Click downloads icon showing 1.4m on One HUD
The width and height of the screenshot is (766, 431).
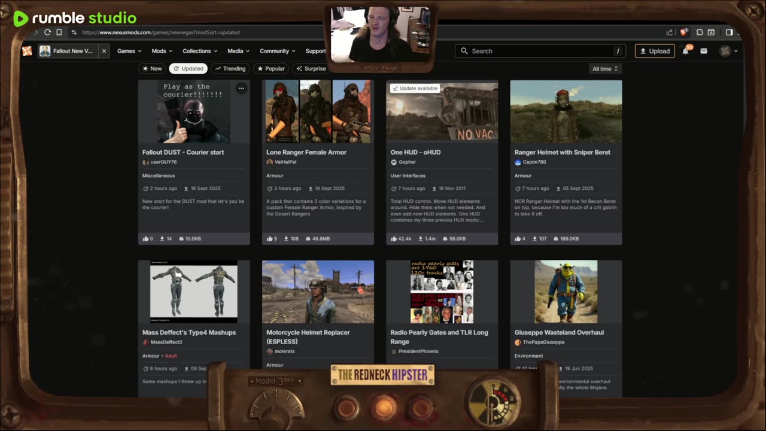click(421, 239)
